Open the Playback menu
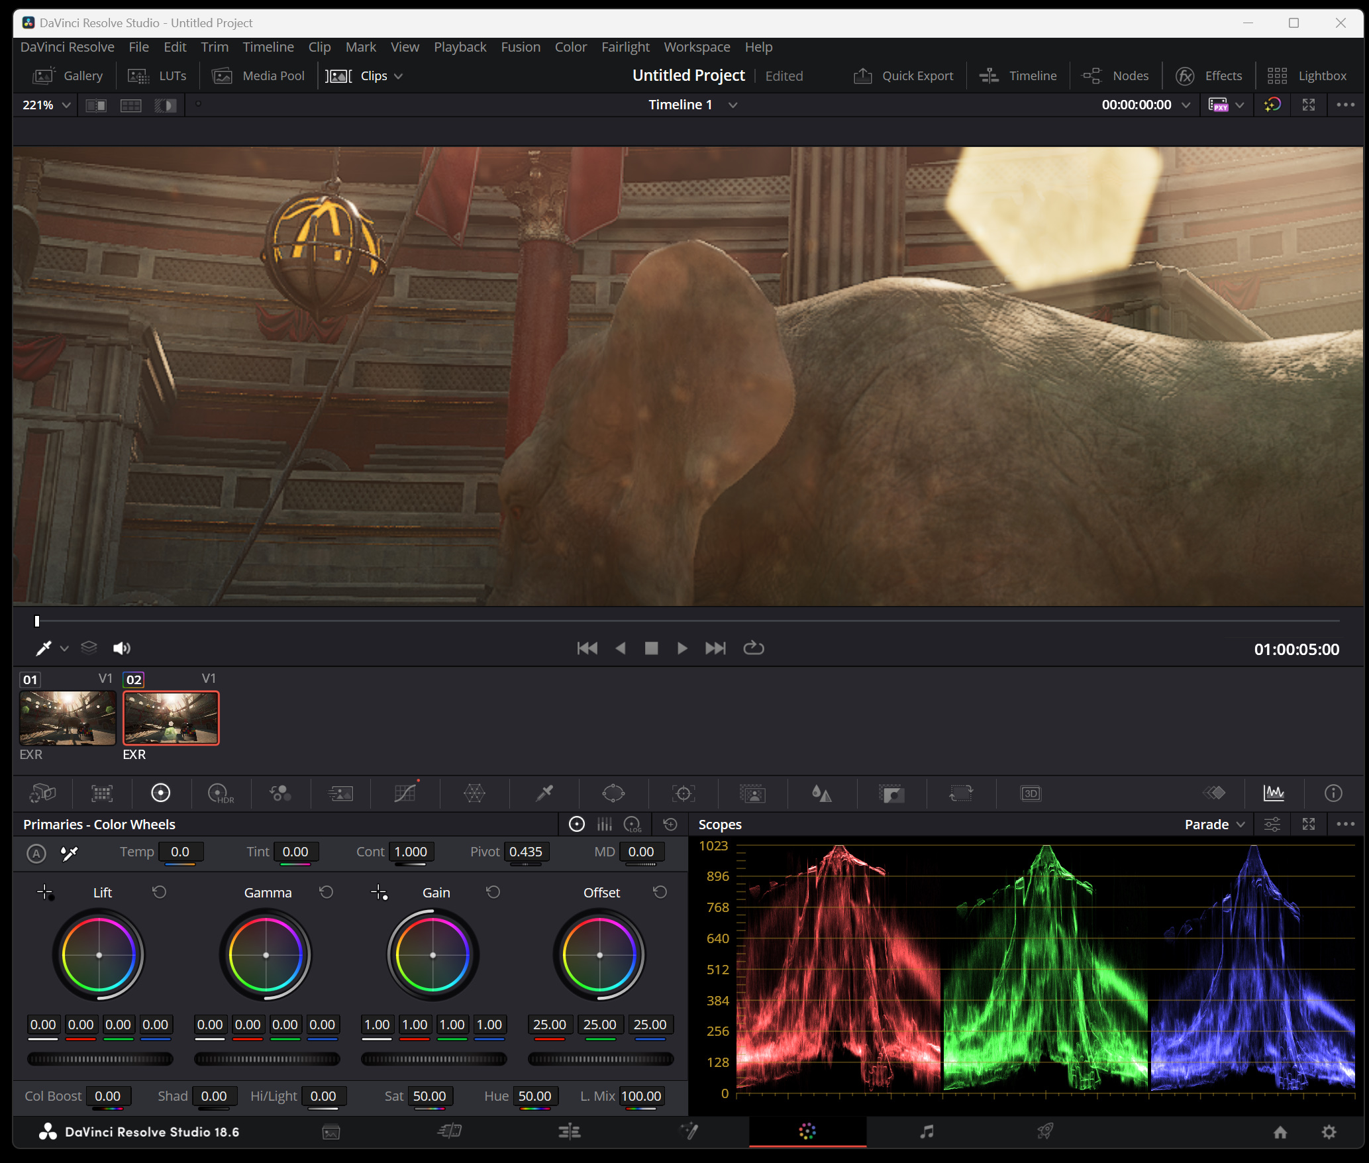 click(x=460, y=47)
